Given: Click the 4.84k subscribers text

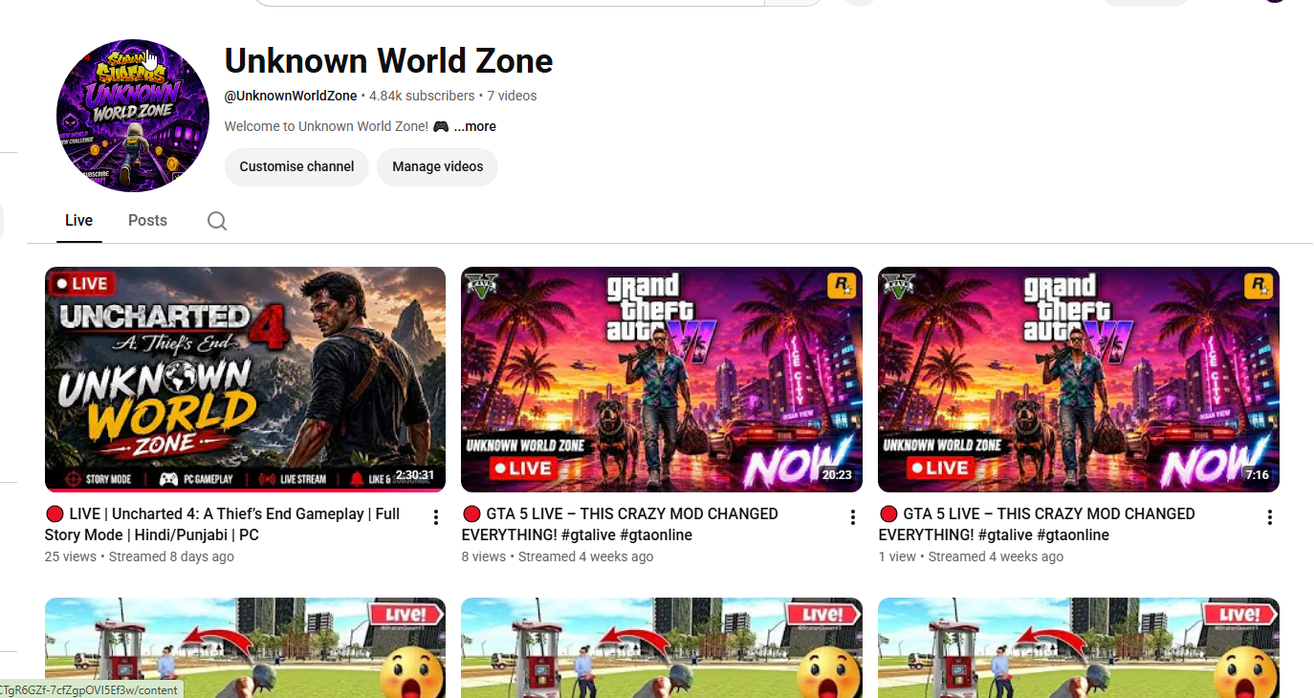Looking at the screenshot, I should [x=422, y=96].
